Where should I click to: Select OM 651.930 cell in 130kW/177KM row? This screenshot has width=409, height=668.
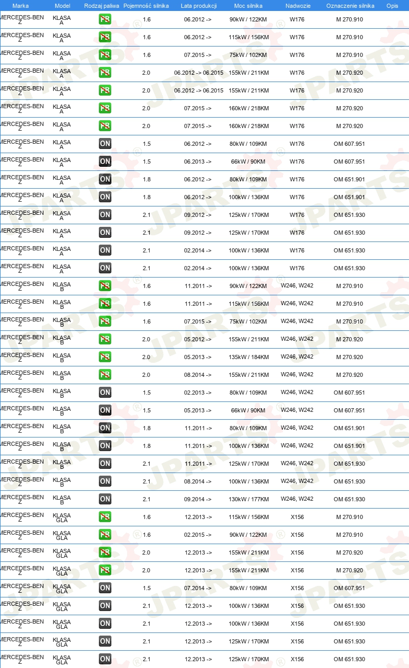pyautogui.click(x=349, y=499)
